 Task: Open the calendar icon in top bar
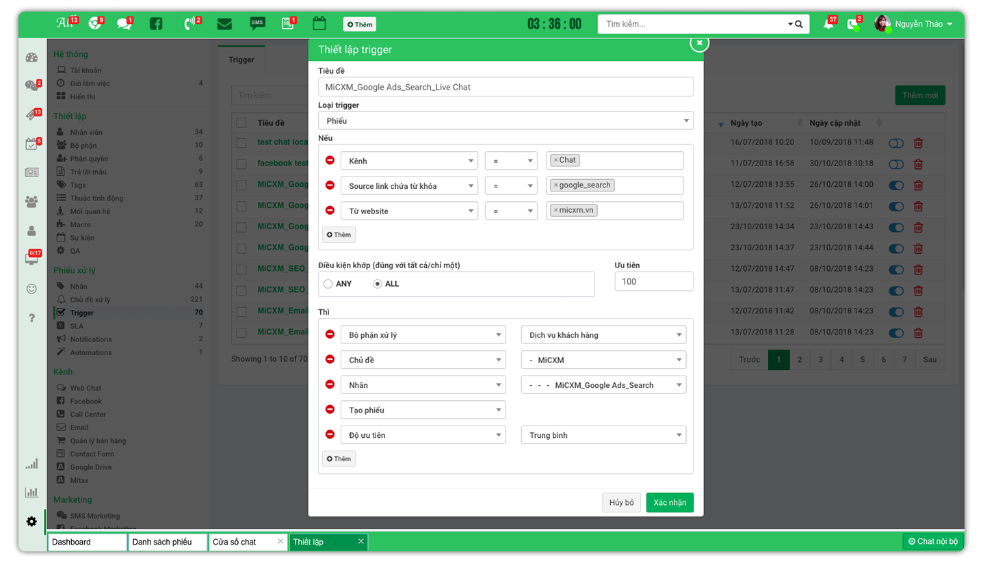[x=319, y=24]
